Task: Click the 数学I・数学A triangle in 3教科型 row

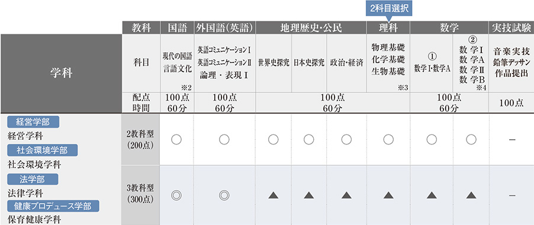Action: 432,195
